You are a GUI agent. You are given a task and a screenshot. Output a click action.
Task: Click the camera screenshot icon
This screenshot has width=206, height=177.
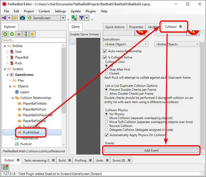tap(22, 18)
